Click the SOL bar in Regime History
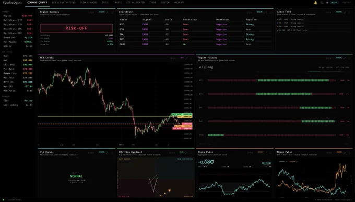 click(271, 108)
